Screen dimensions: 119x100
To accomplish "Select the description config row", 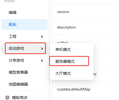I will click(86, 27).
